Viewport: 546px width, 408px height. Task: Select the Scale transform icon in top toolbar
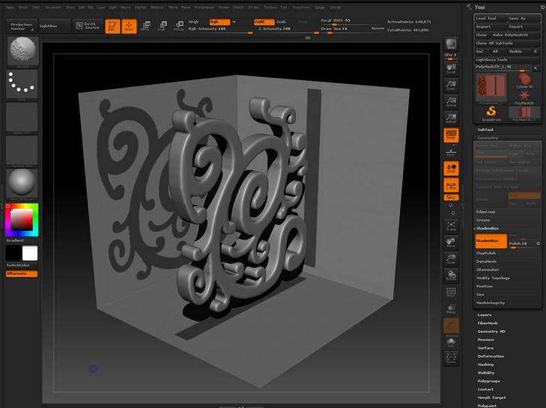162,25
